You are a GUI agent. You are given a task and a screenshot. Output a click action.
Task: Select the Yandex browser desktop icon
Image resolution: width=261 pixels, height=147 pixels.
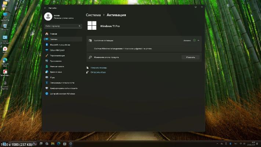5,50
